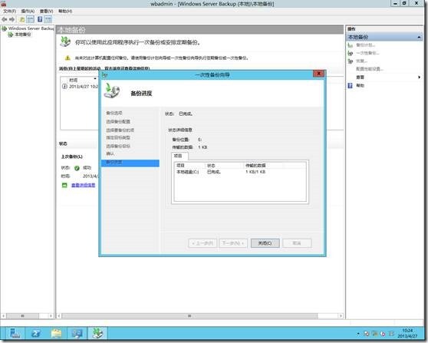
Task: Click the 上一步 previous button in the wizard
Action: click(x=202, y=243)
